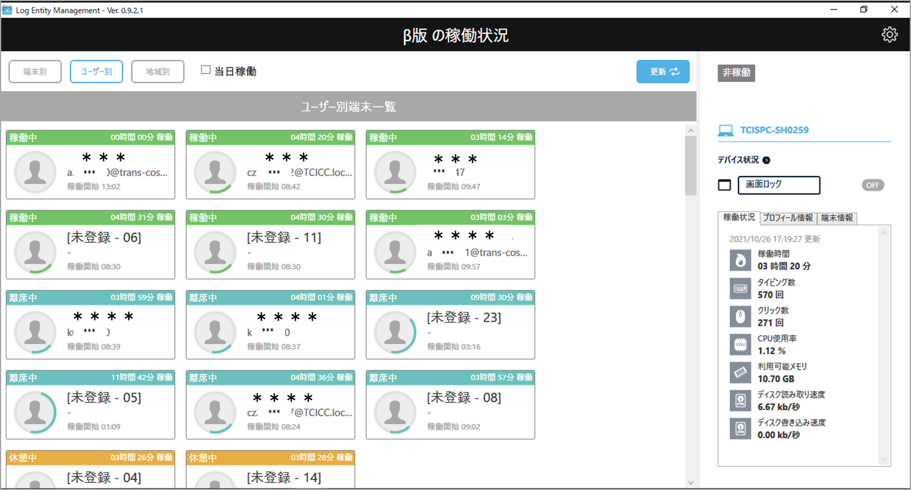
Task: Click avatar on the 04時間 36分 稼働 card
Action: 215,413
